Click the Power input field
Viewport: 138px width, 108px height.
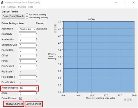[x=27, y=61]
